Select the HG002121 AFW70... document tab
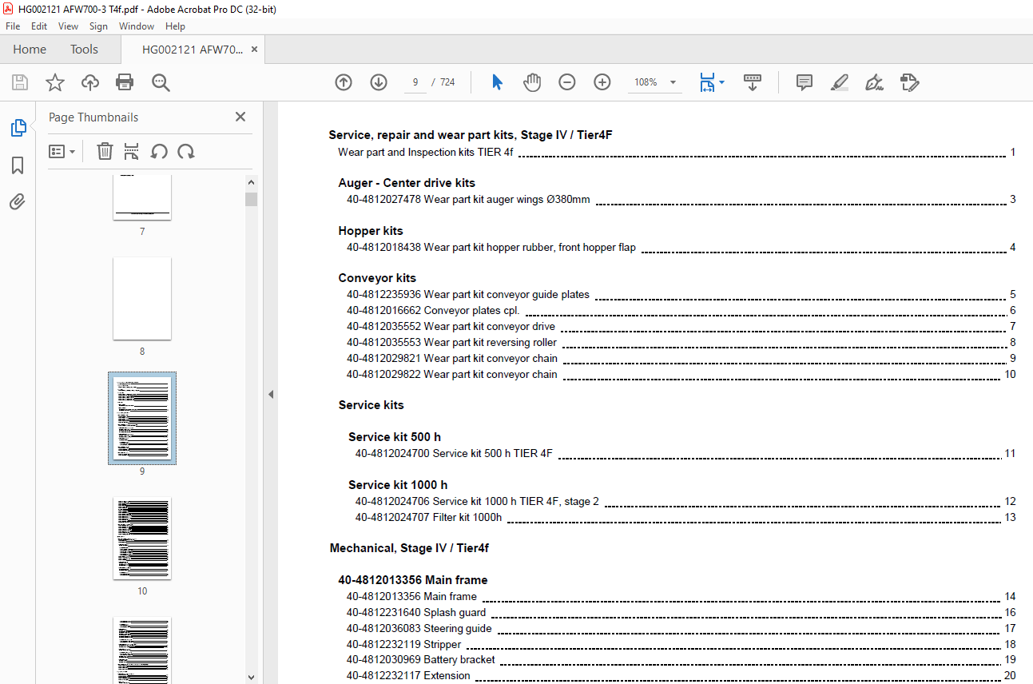Screen dimensions: 1033x684 click(x=192, y=50)
